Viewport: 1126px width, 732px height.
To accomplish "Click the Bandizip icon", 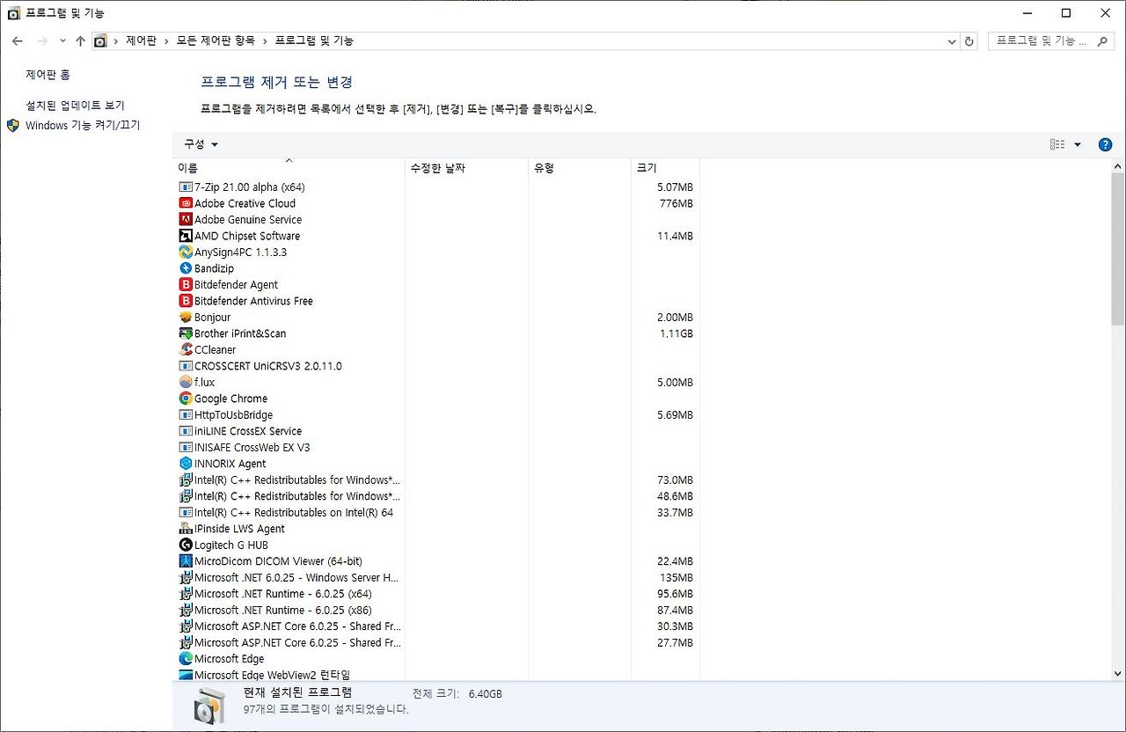I will (x=186, y=268).
